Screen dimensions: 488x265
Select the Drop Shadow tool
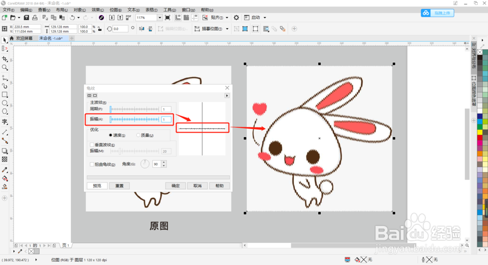pyautogui.click(x=5, y=151)
